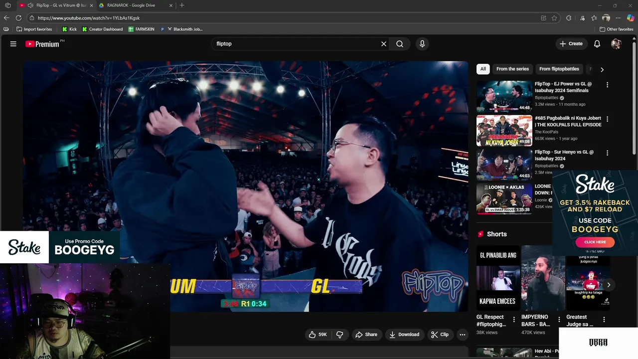Open the Sur Henyo vs GL thumbnail
This screenshot has height=359, width=638.
(504, 165)
